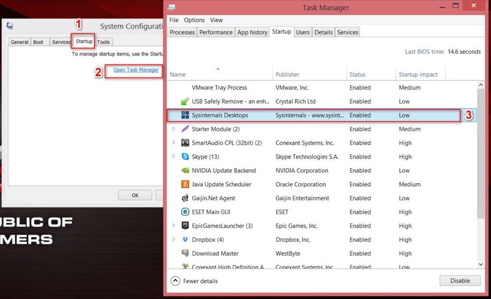Click OK in System Configuration
Image resolution: width=491 pixels, height=299 pixels.
(x=135, y=195)
